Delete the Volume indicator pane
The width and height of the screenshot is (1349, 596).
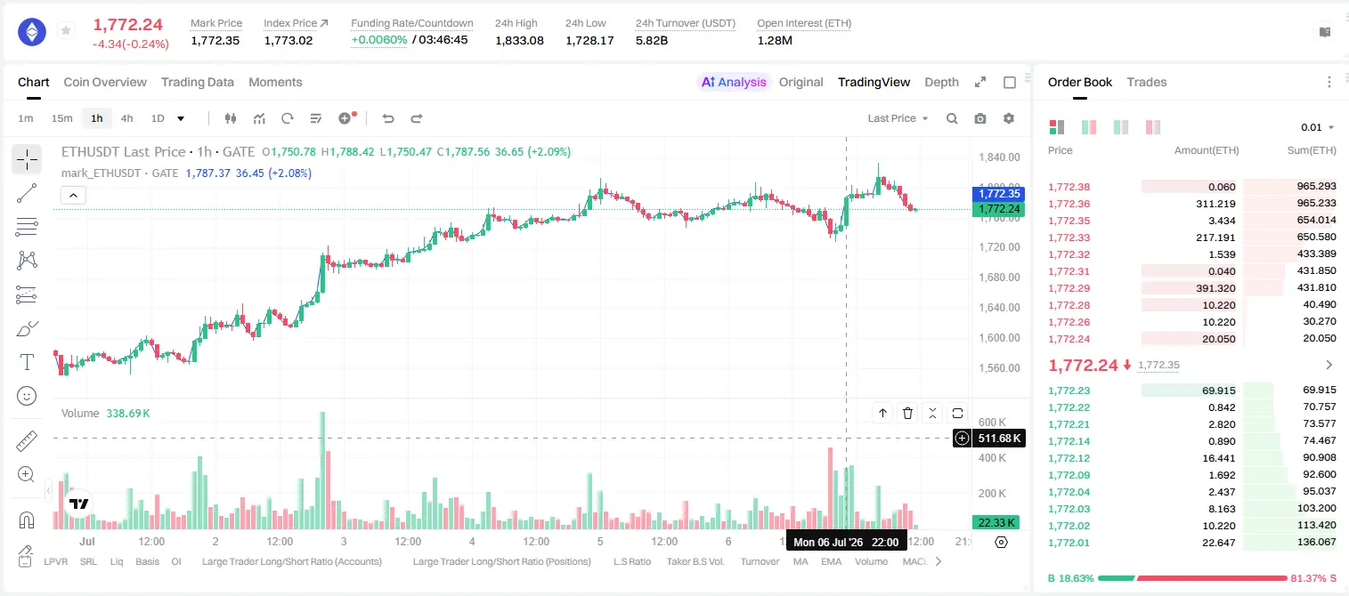click(x=907, y=413)
